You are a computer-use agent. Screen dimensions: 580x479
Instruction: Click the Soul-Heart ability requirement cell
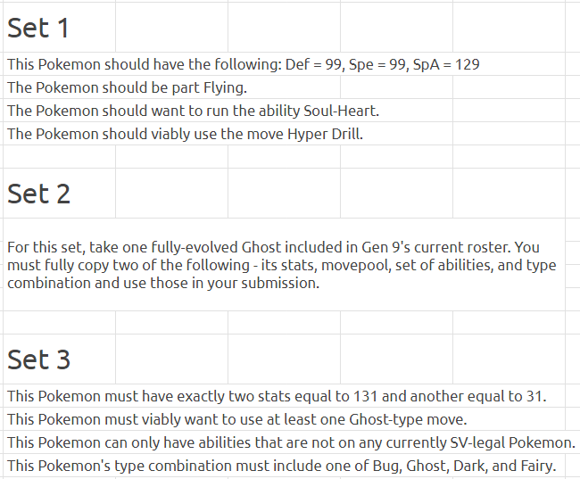[x=228, y=111]
